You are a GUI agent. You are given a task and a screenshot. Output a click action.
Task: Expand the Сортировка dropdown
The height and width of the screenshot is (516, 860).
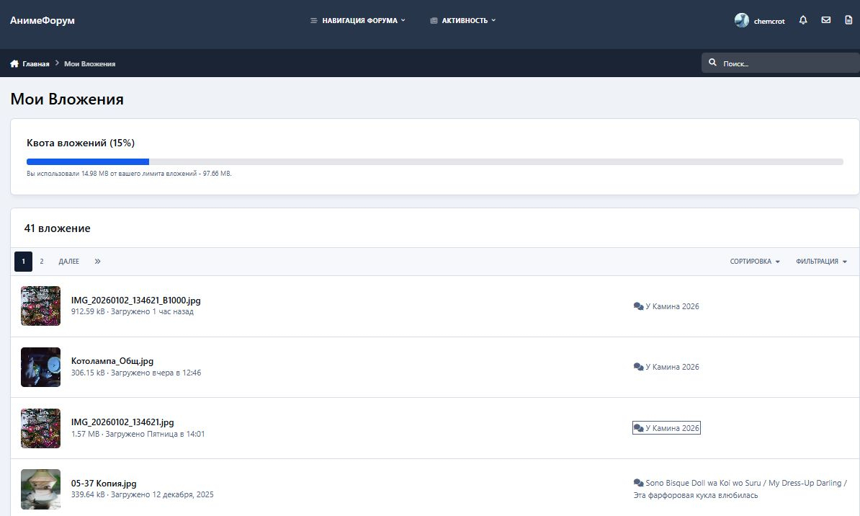coord(754,262)
